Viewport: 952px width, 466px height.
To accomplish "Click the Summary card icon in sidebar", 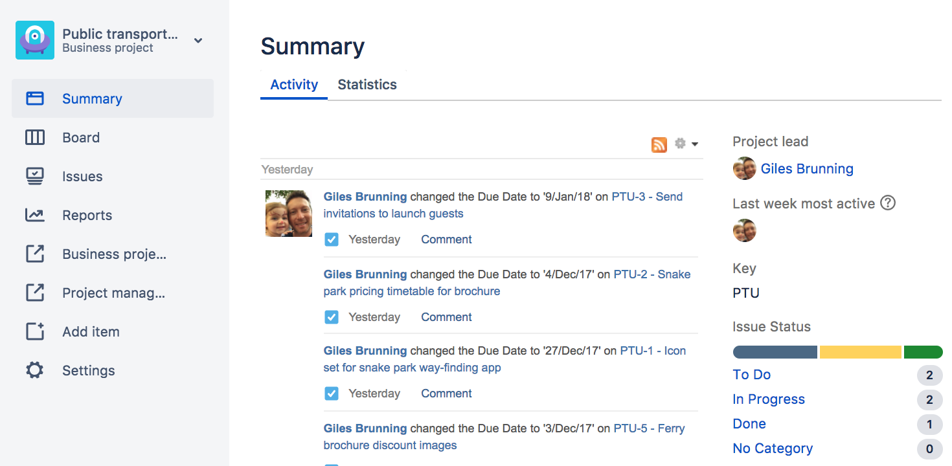I will coord(34,98).
